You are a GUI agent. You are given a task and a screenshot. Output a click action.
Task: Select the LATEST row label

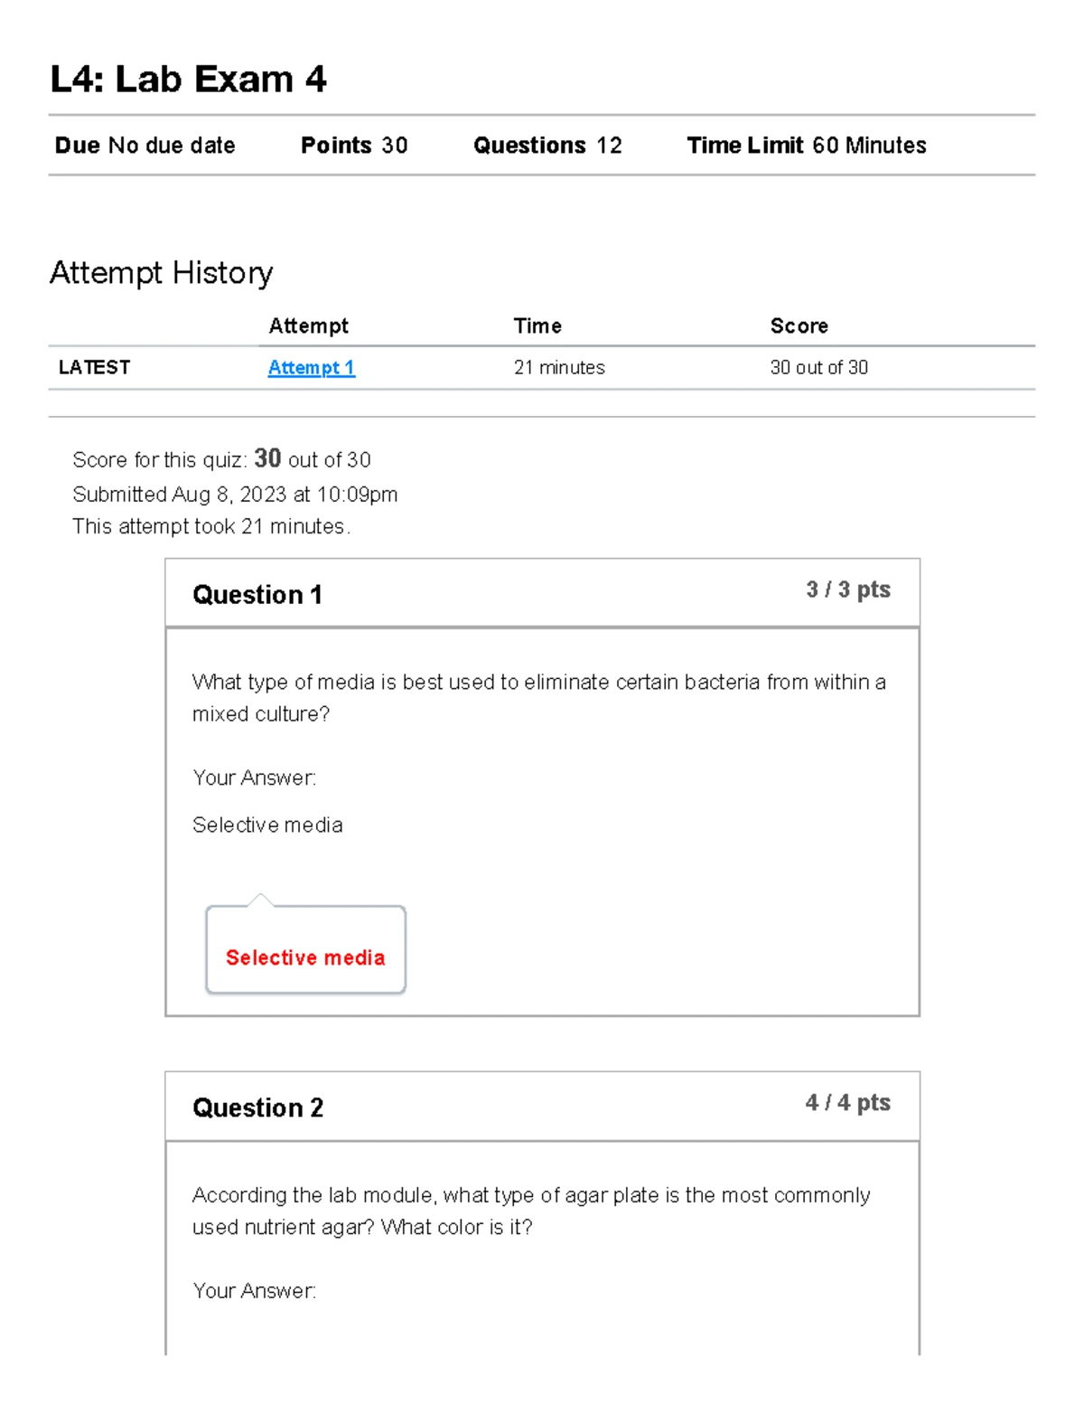pos(94,368)
